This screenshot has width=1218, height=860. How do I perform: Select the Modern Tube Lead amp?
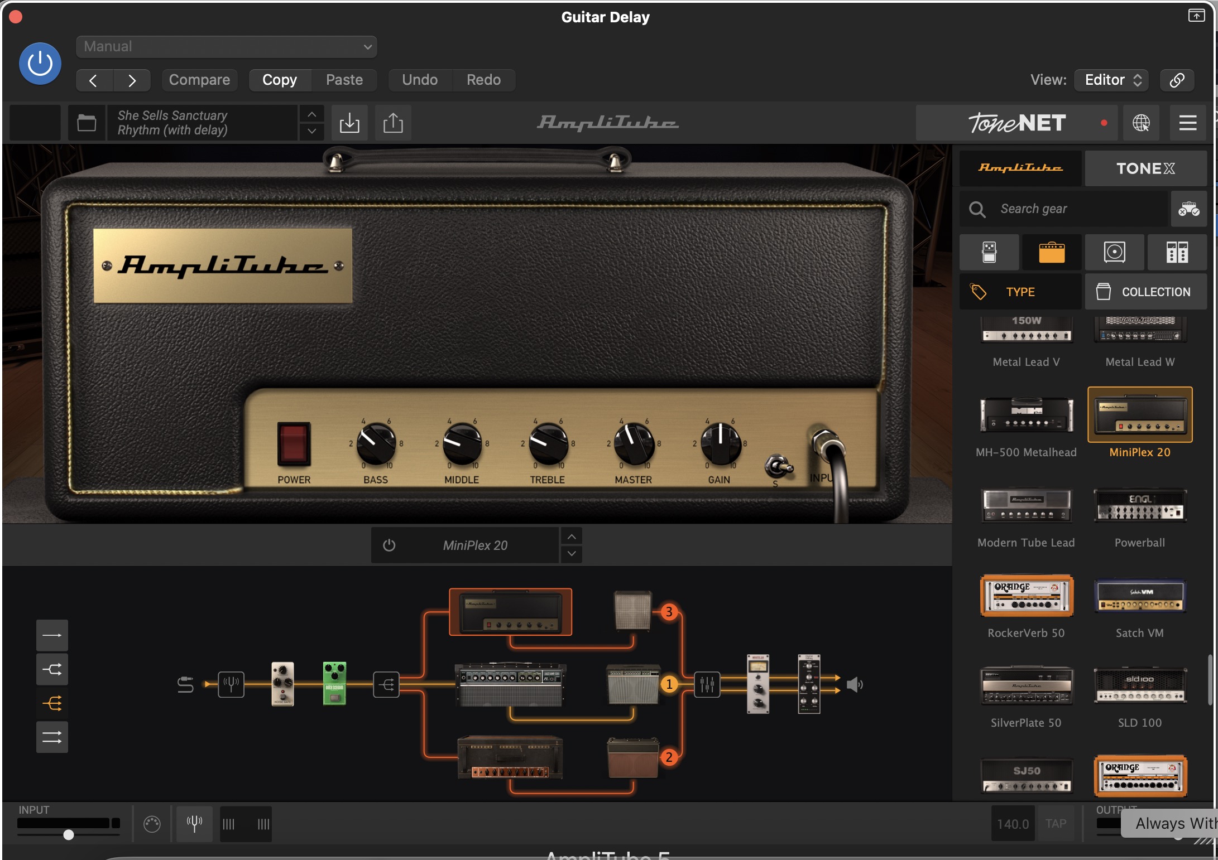click(x=1027, y=517)
